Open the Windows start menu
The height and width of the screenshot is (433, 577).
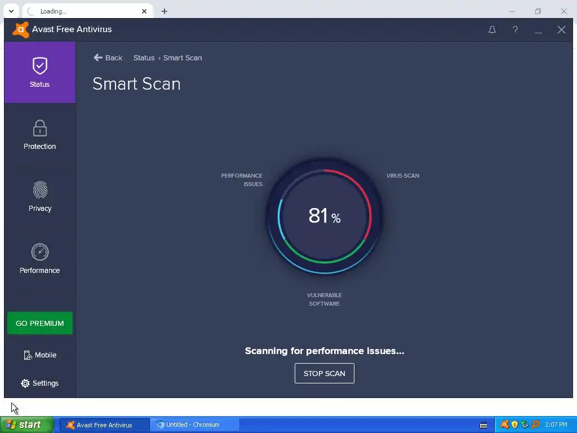tap(27, 425)
